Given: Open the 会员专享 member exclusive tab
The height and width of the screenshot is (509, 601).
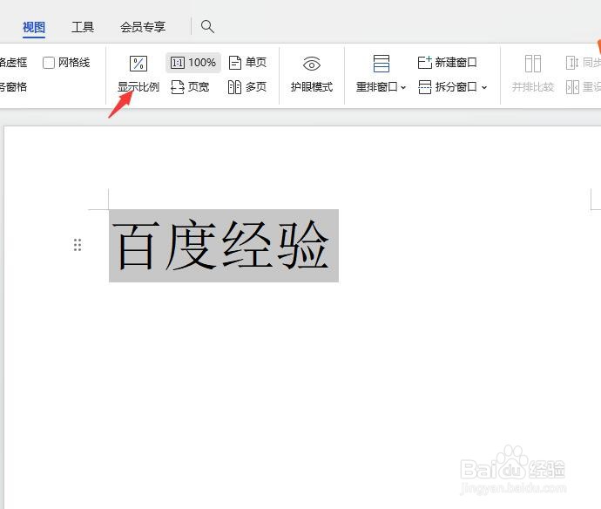Looking at the screenshot, I should 143,27.
